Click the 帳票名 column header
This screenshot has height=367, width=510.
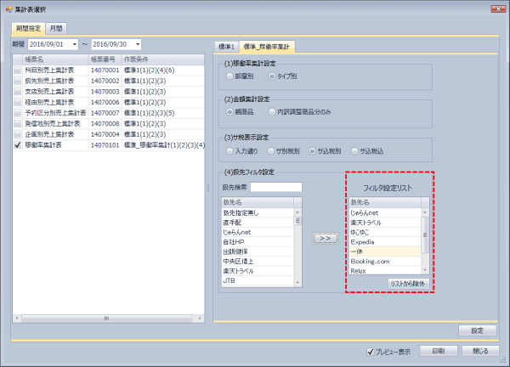[x=55, y=59]
